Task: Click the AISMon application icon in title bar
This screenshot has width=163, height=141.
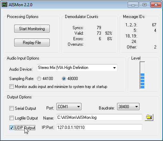Action: pyautogui.click(x=4, y=5)
